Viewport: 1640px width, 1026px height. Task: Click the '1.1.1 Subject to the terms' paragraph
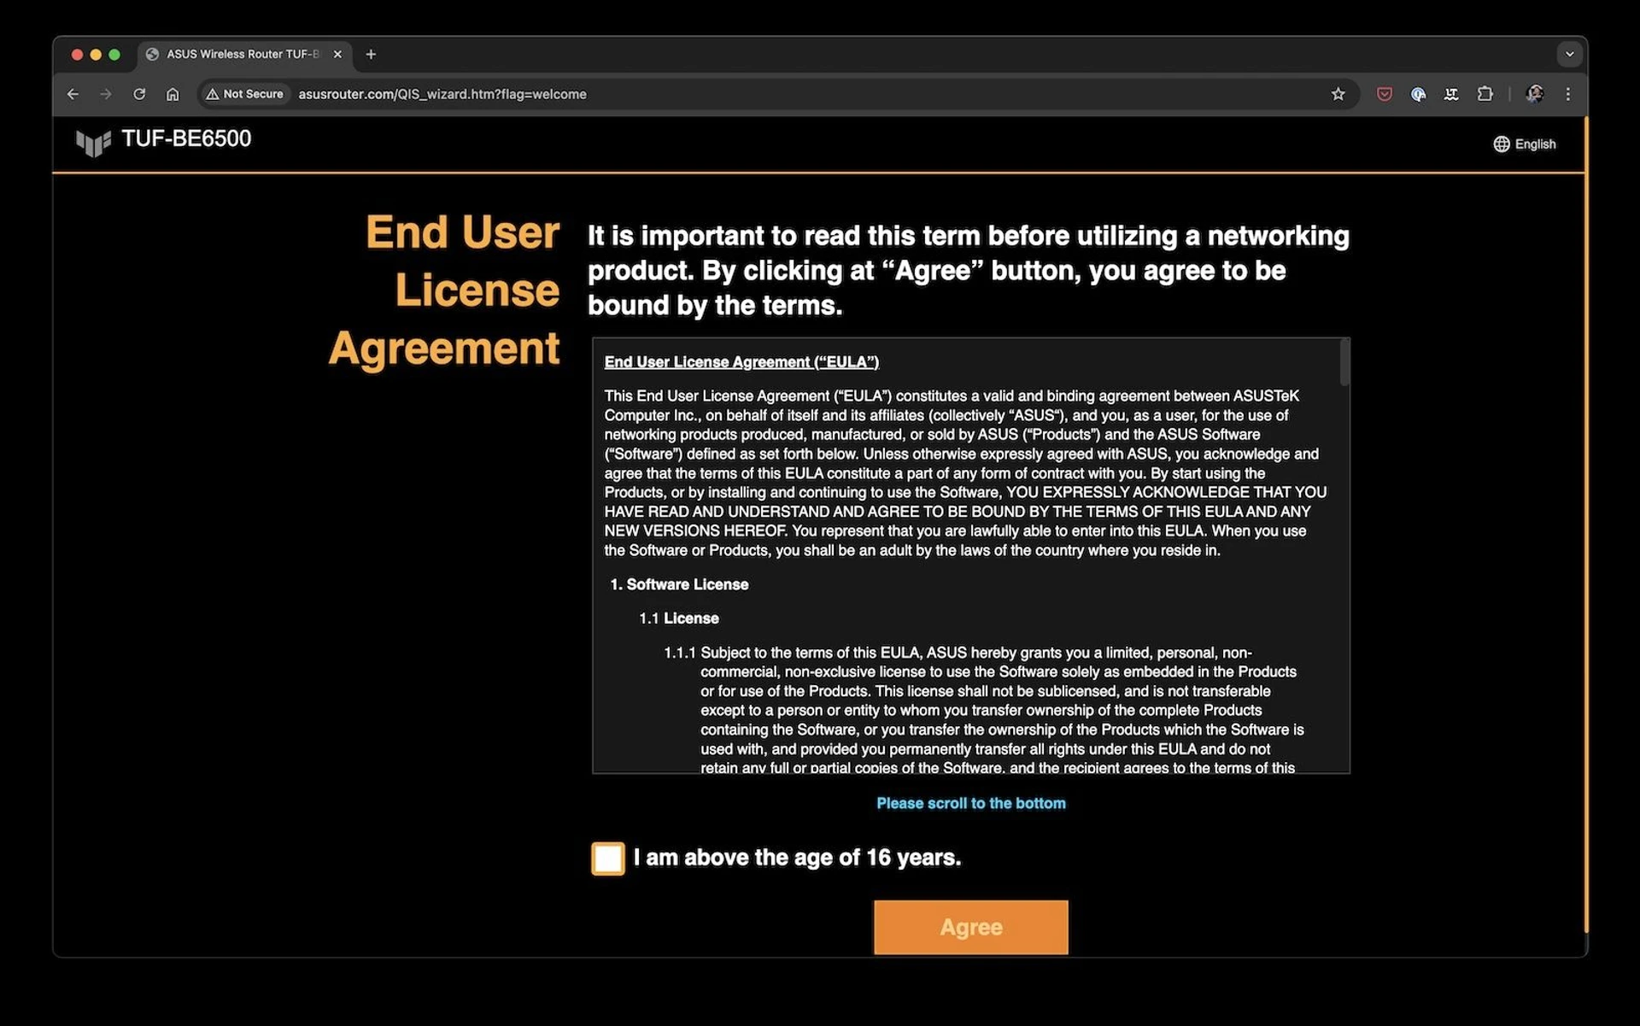click(982, 710)
